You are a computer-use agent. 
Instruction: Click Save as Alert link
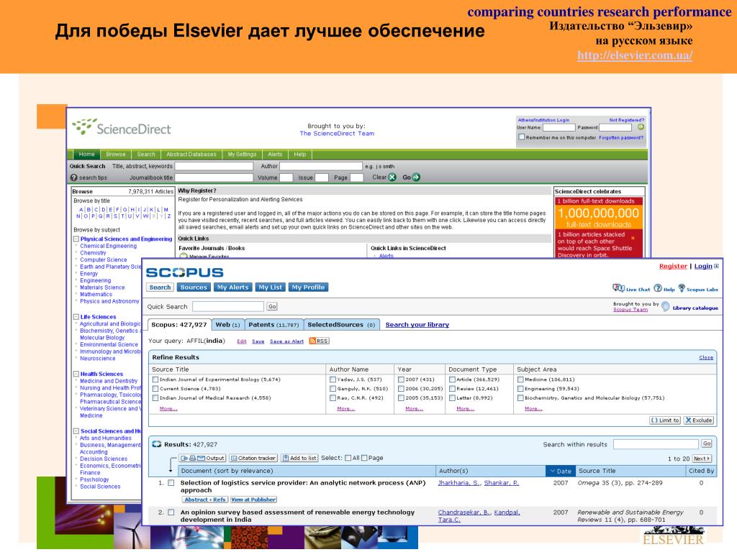pos(286,341)
